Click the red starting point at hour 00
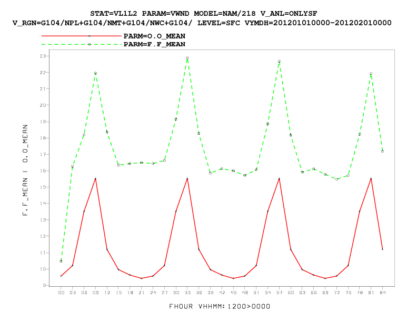The width and height of the screenshot is (417, 322). tap(61, 276)
